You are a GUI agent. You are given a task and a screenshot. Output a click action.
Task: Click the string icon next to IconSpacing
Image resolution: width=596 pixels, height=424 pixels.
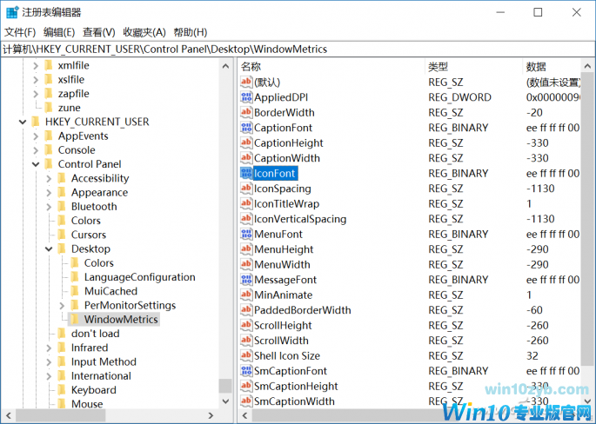coord(246,189)
